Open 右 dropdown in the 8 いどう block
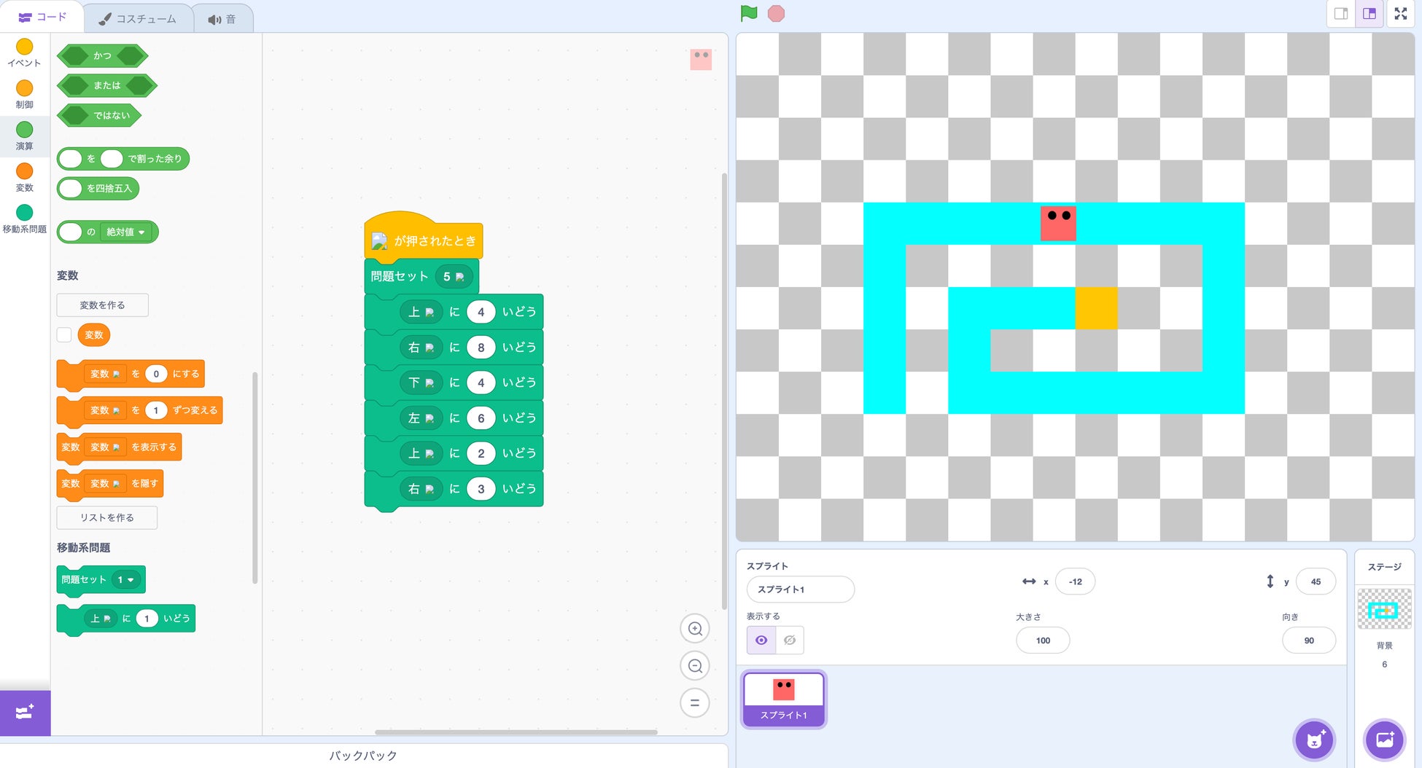 (421, 348)
